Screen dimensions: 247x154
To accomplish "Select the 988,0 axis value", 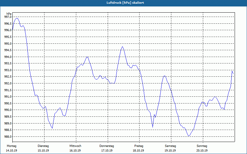I will (8, 136).
